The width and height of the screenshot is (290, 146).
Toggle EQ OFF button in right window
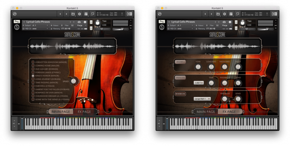pos(180,62)
